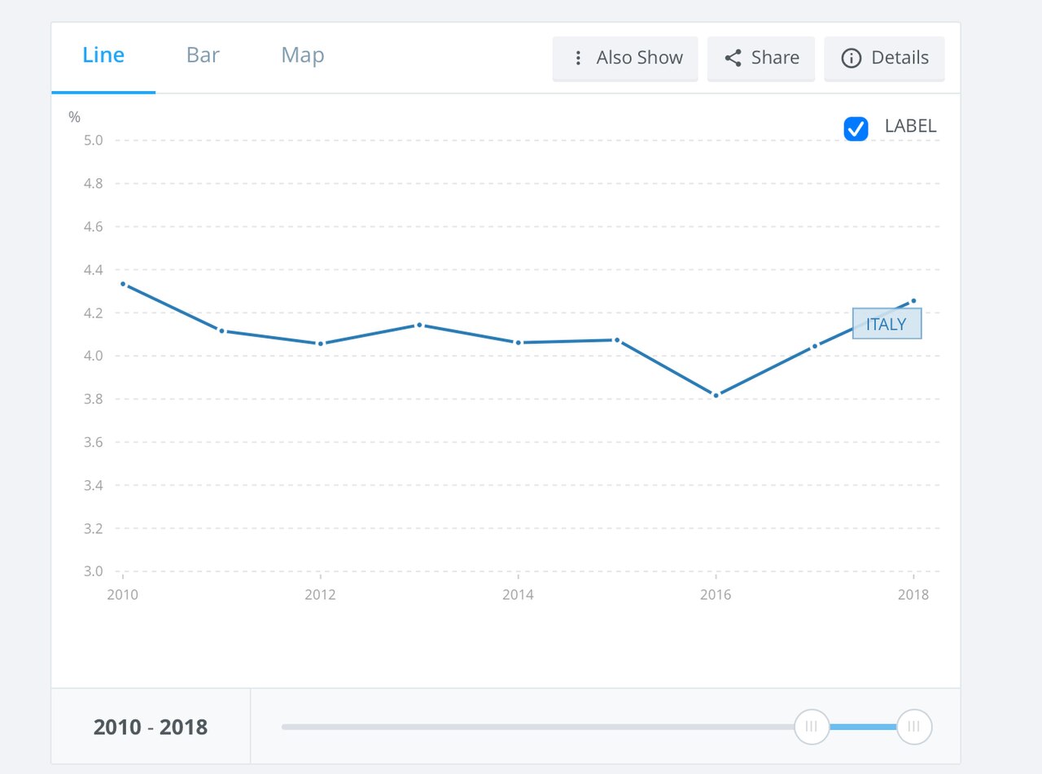Click the share icon beside Share
This screenshot has height=774, width=1042.
733,58
